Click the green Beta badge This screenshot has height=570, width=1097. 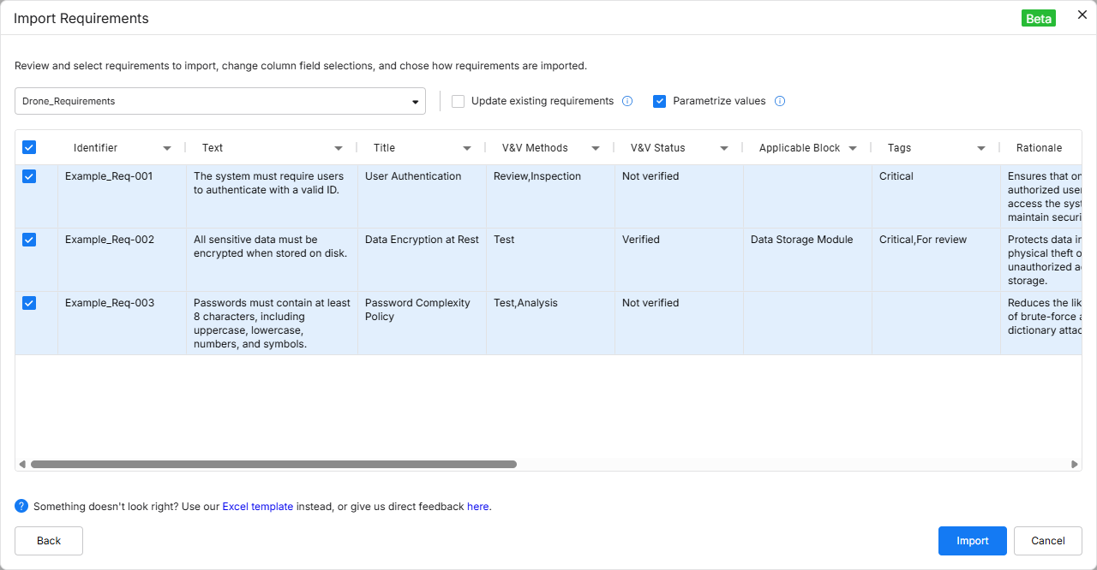pyautogui.click(x=1039, y=19)
